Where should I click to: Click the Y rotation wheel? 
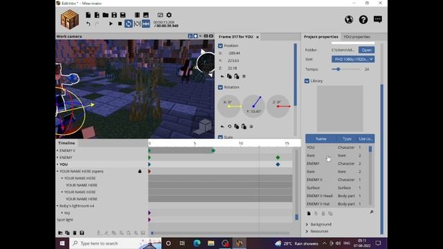click(253, 106)
